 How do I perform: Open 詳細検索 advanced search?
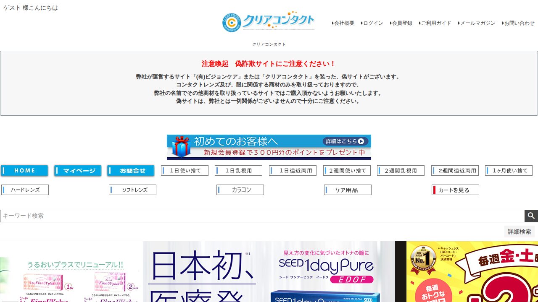[x=519, y=232]
